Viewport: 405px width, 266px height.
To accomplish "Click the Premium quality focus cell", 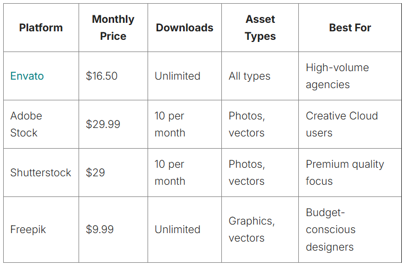I will click(344, 173).
